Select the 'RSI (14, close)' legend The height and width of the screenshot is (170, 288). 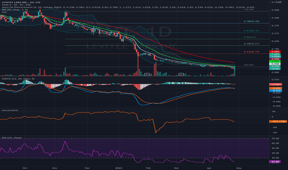click(x=11, y=138)
